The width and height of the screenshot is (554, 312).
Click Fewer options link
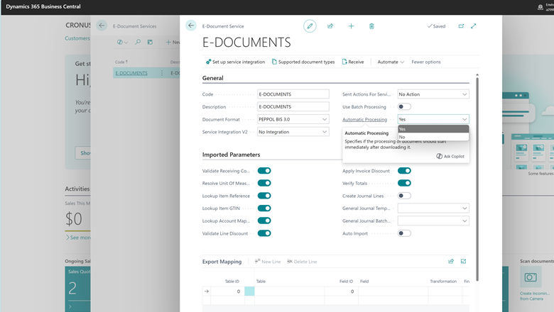pos(426,62)
